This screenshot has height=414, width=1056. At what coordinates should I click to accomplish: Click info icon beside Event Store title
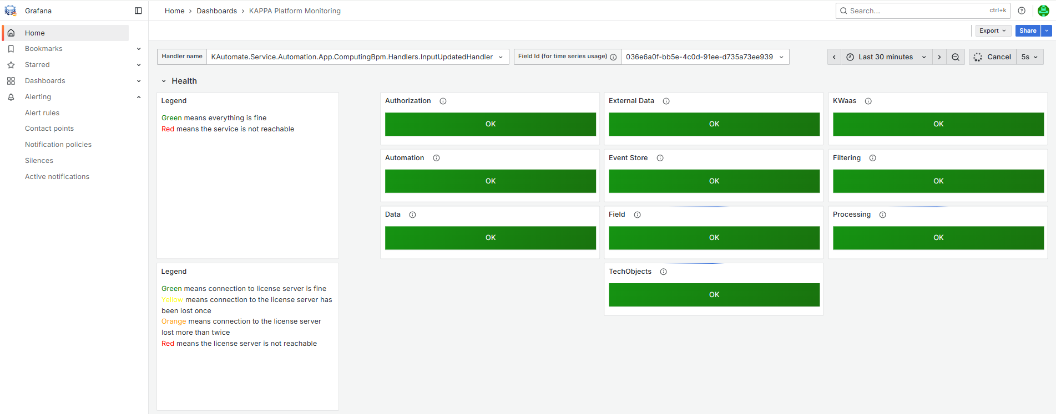[660, 158]
